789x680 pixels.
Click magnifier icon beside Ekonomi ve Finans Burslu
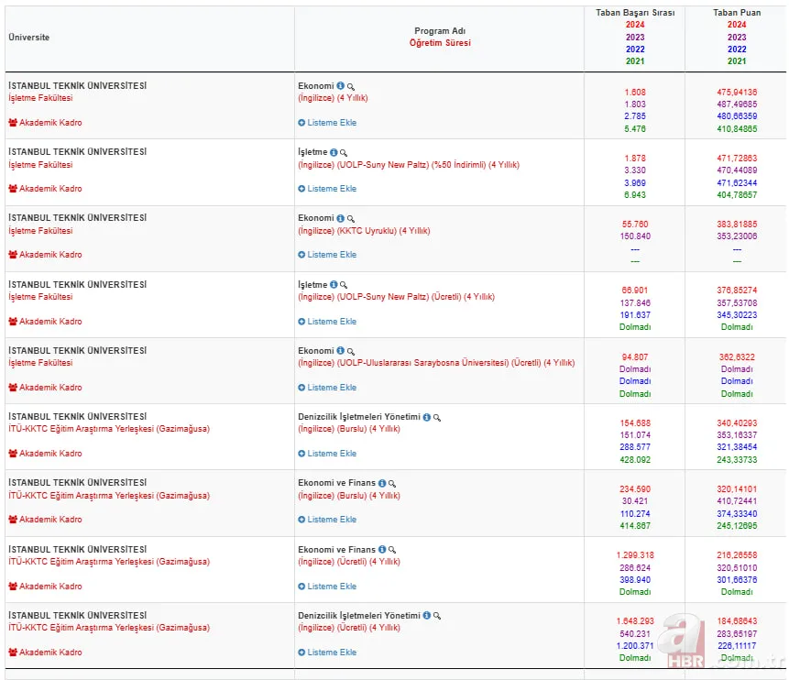tap(392, 484)
